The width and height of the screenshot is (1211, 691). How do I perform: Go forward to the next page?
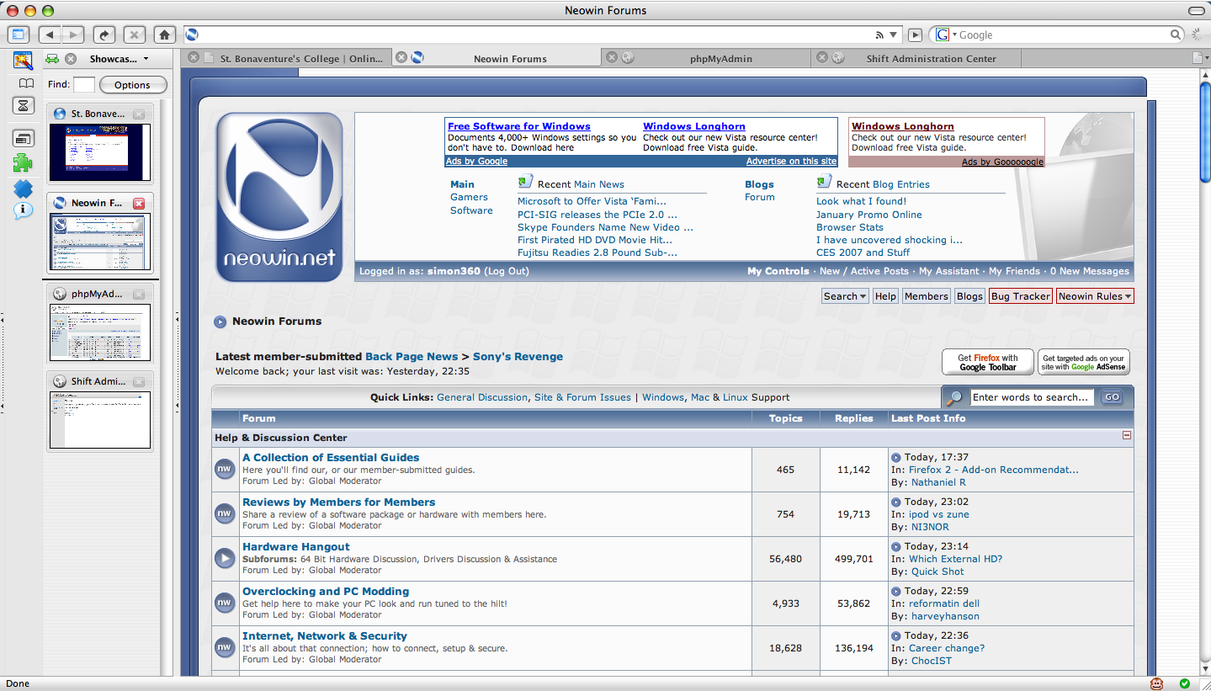pos(73,35)
